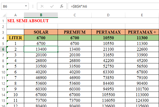The width and height of the screenshot is (159, 107).
Task: Select row 3 header
Action: pyautogui.click(x=3, y=32)
